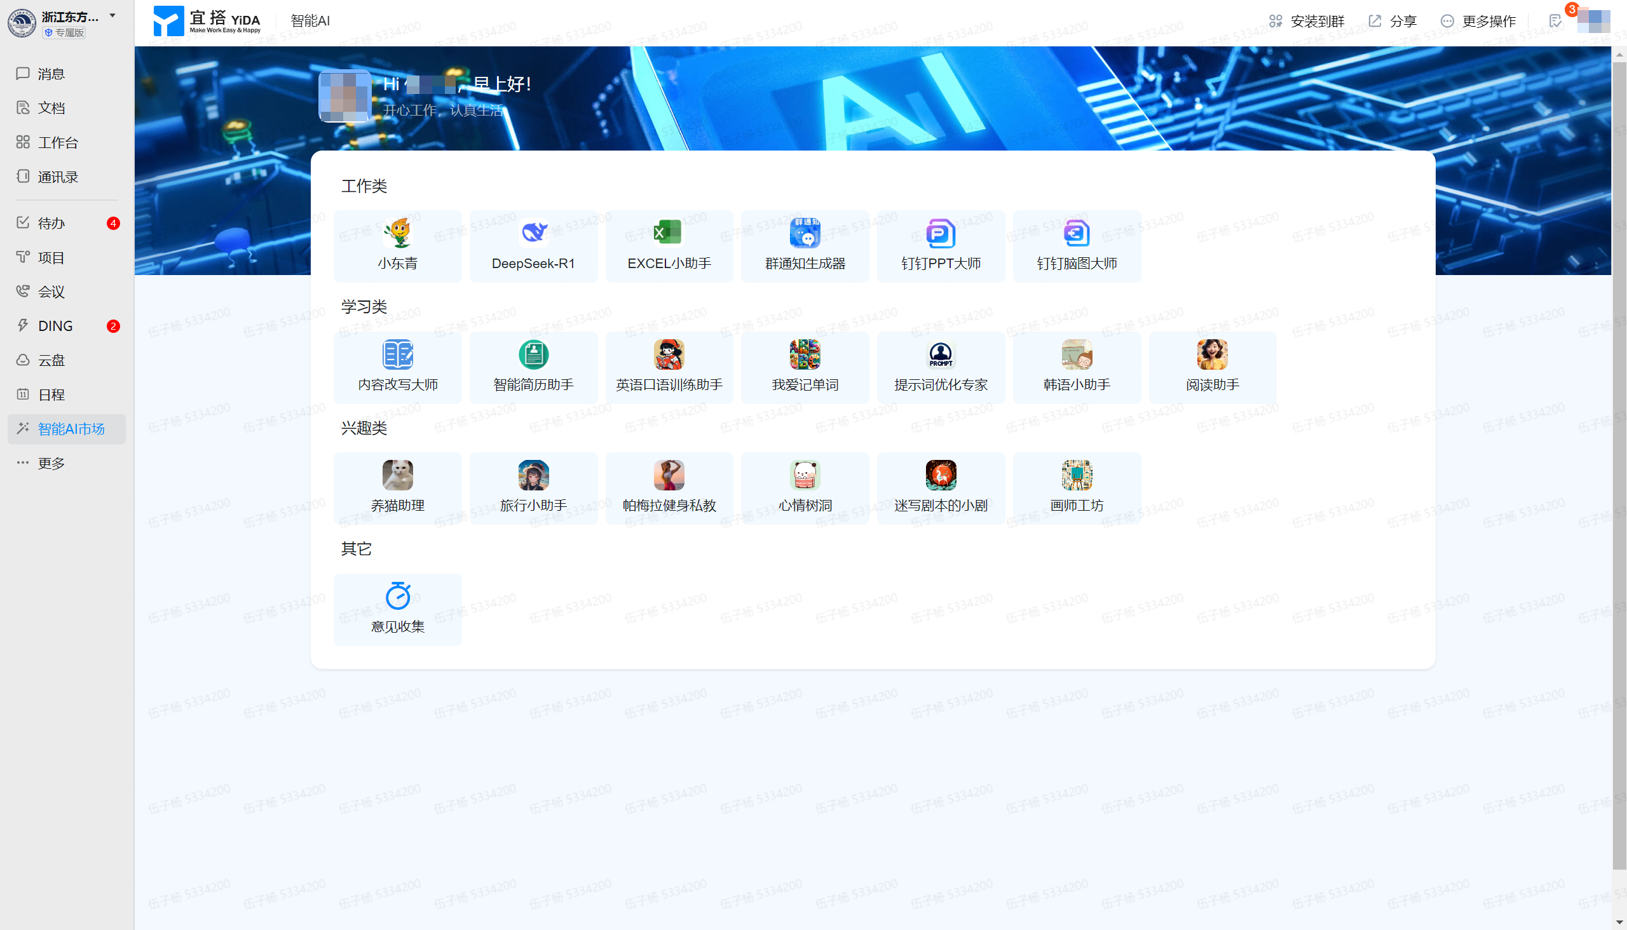Screen dimensions: 1627x930
Task: Open 群通知生成器 notice generator
Action: [805, 246]
